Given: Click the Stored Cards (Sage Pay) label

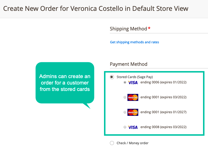Looking at the screenshot, I should coord(135,77).
